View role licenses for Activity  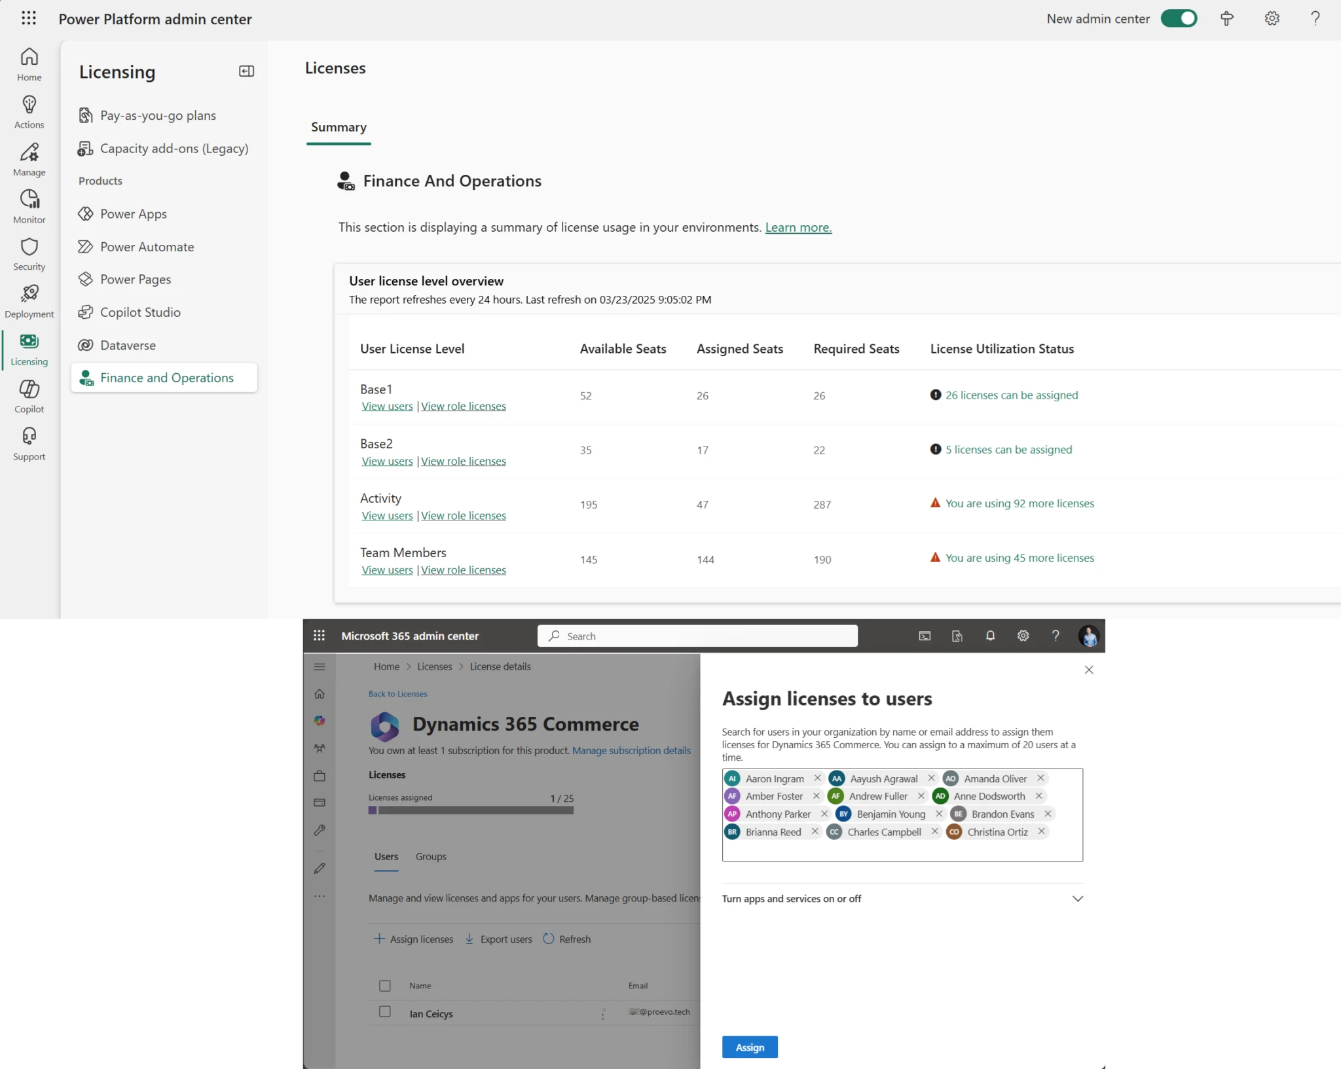(x=464, y=515)
